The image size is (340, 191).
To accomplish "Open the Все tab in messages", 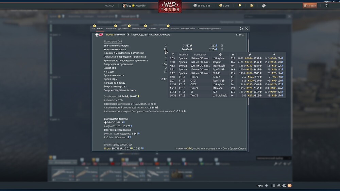I will (93, 29).
